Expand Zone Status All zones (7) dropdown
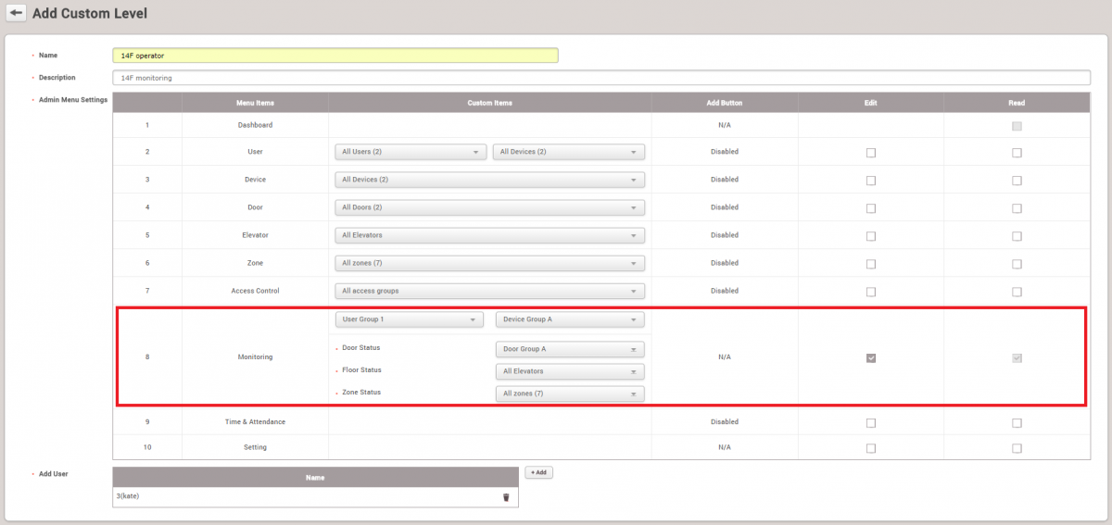The image size is (1112, 525). (570, 394)
